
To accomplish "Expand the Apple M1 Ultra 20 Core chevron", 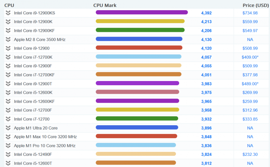I will pyautogui.click(x=8, y=128).
